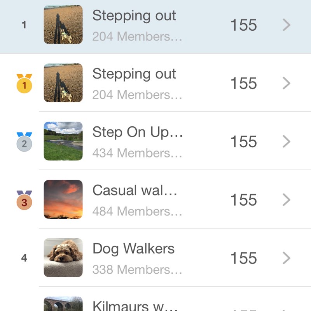311x311 pixels.
Task: Click the gold medal rank 1 icon
Action: tap(24, 84)
